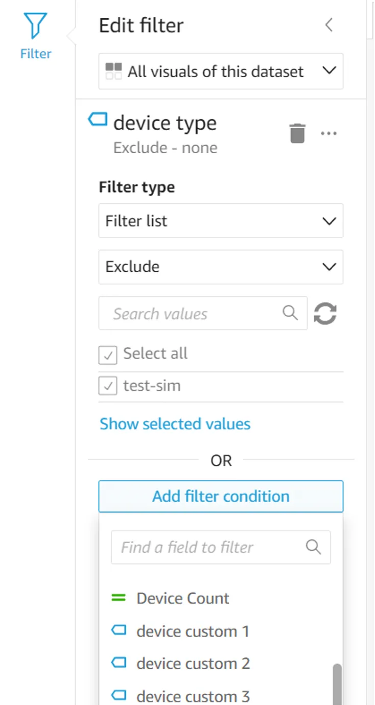Image resolution: width=375 pixels, height=705 pixels.
Task: Refresh values using the circular arrows icon
Action: pyautogui.click(x=325, y=313)
